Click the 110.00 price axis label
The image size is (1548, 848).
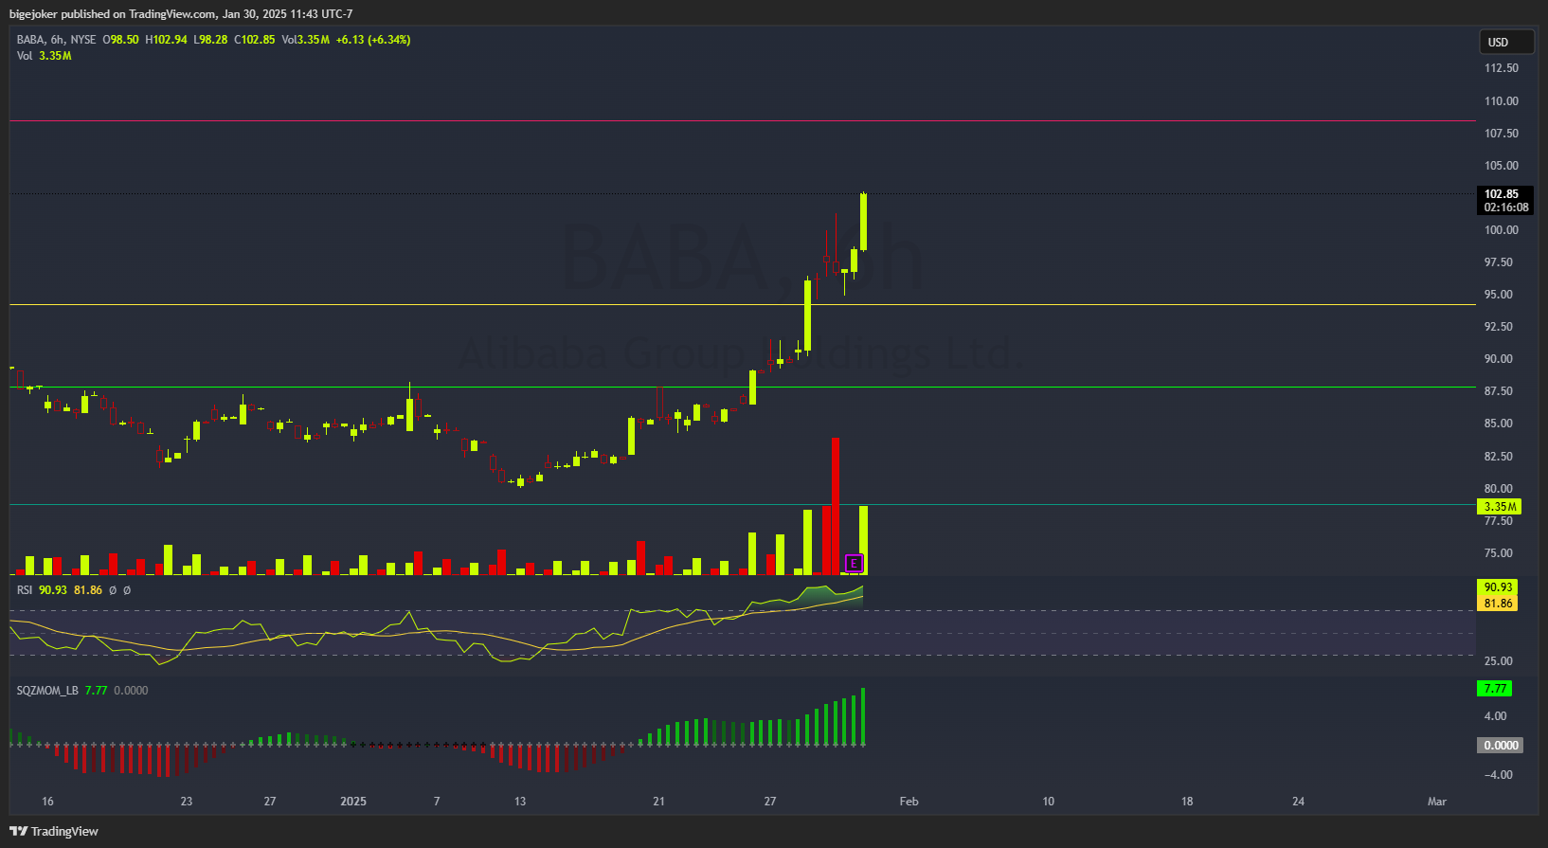pyautogui.click(x=1501, y=101)
